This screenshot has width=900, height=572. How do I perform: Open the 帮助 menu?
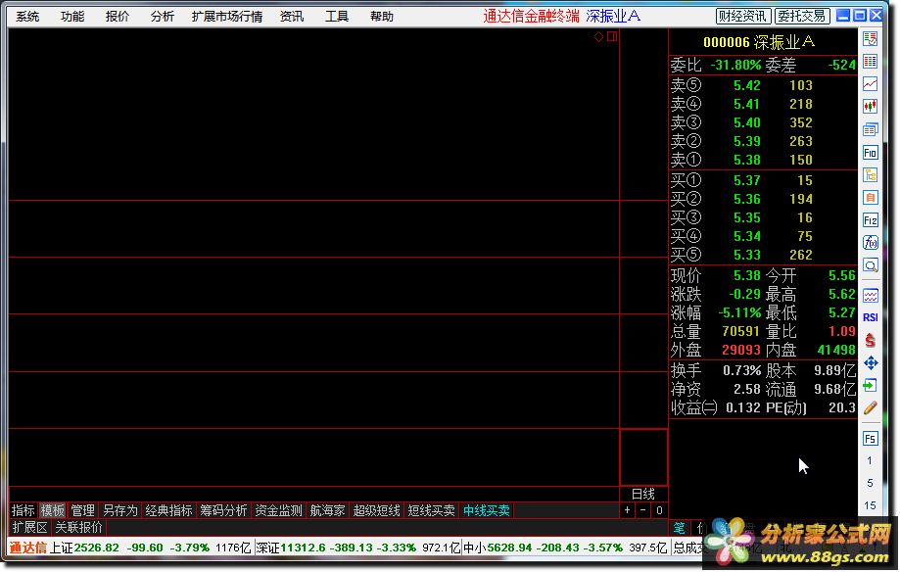click(382, 17)
